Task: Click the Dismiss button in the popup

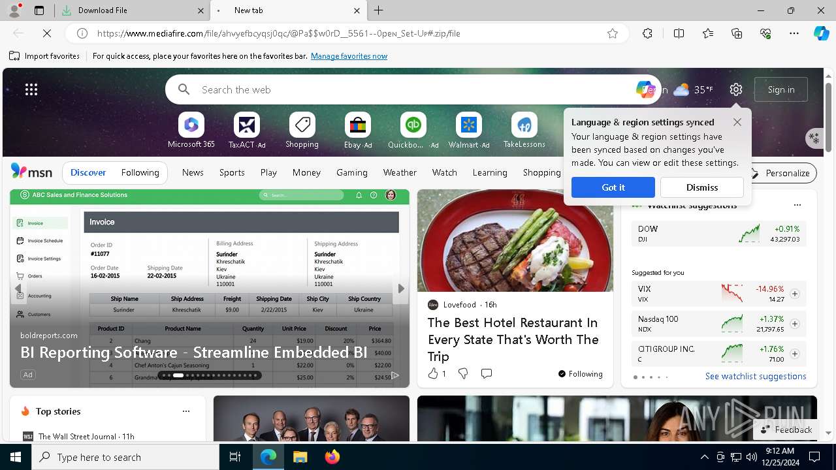Action: click(x=702, y=187)
